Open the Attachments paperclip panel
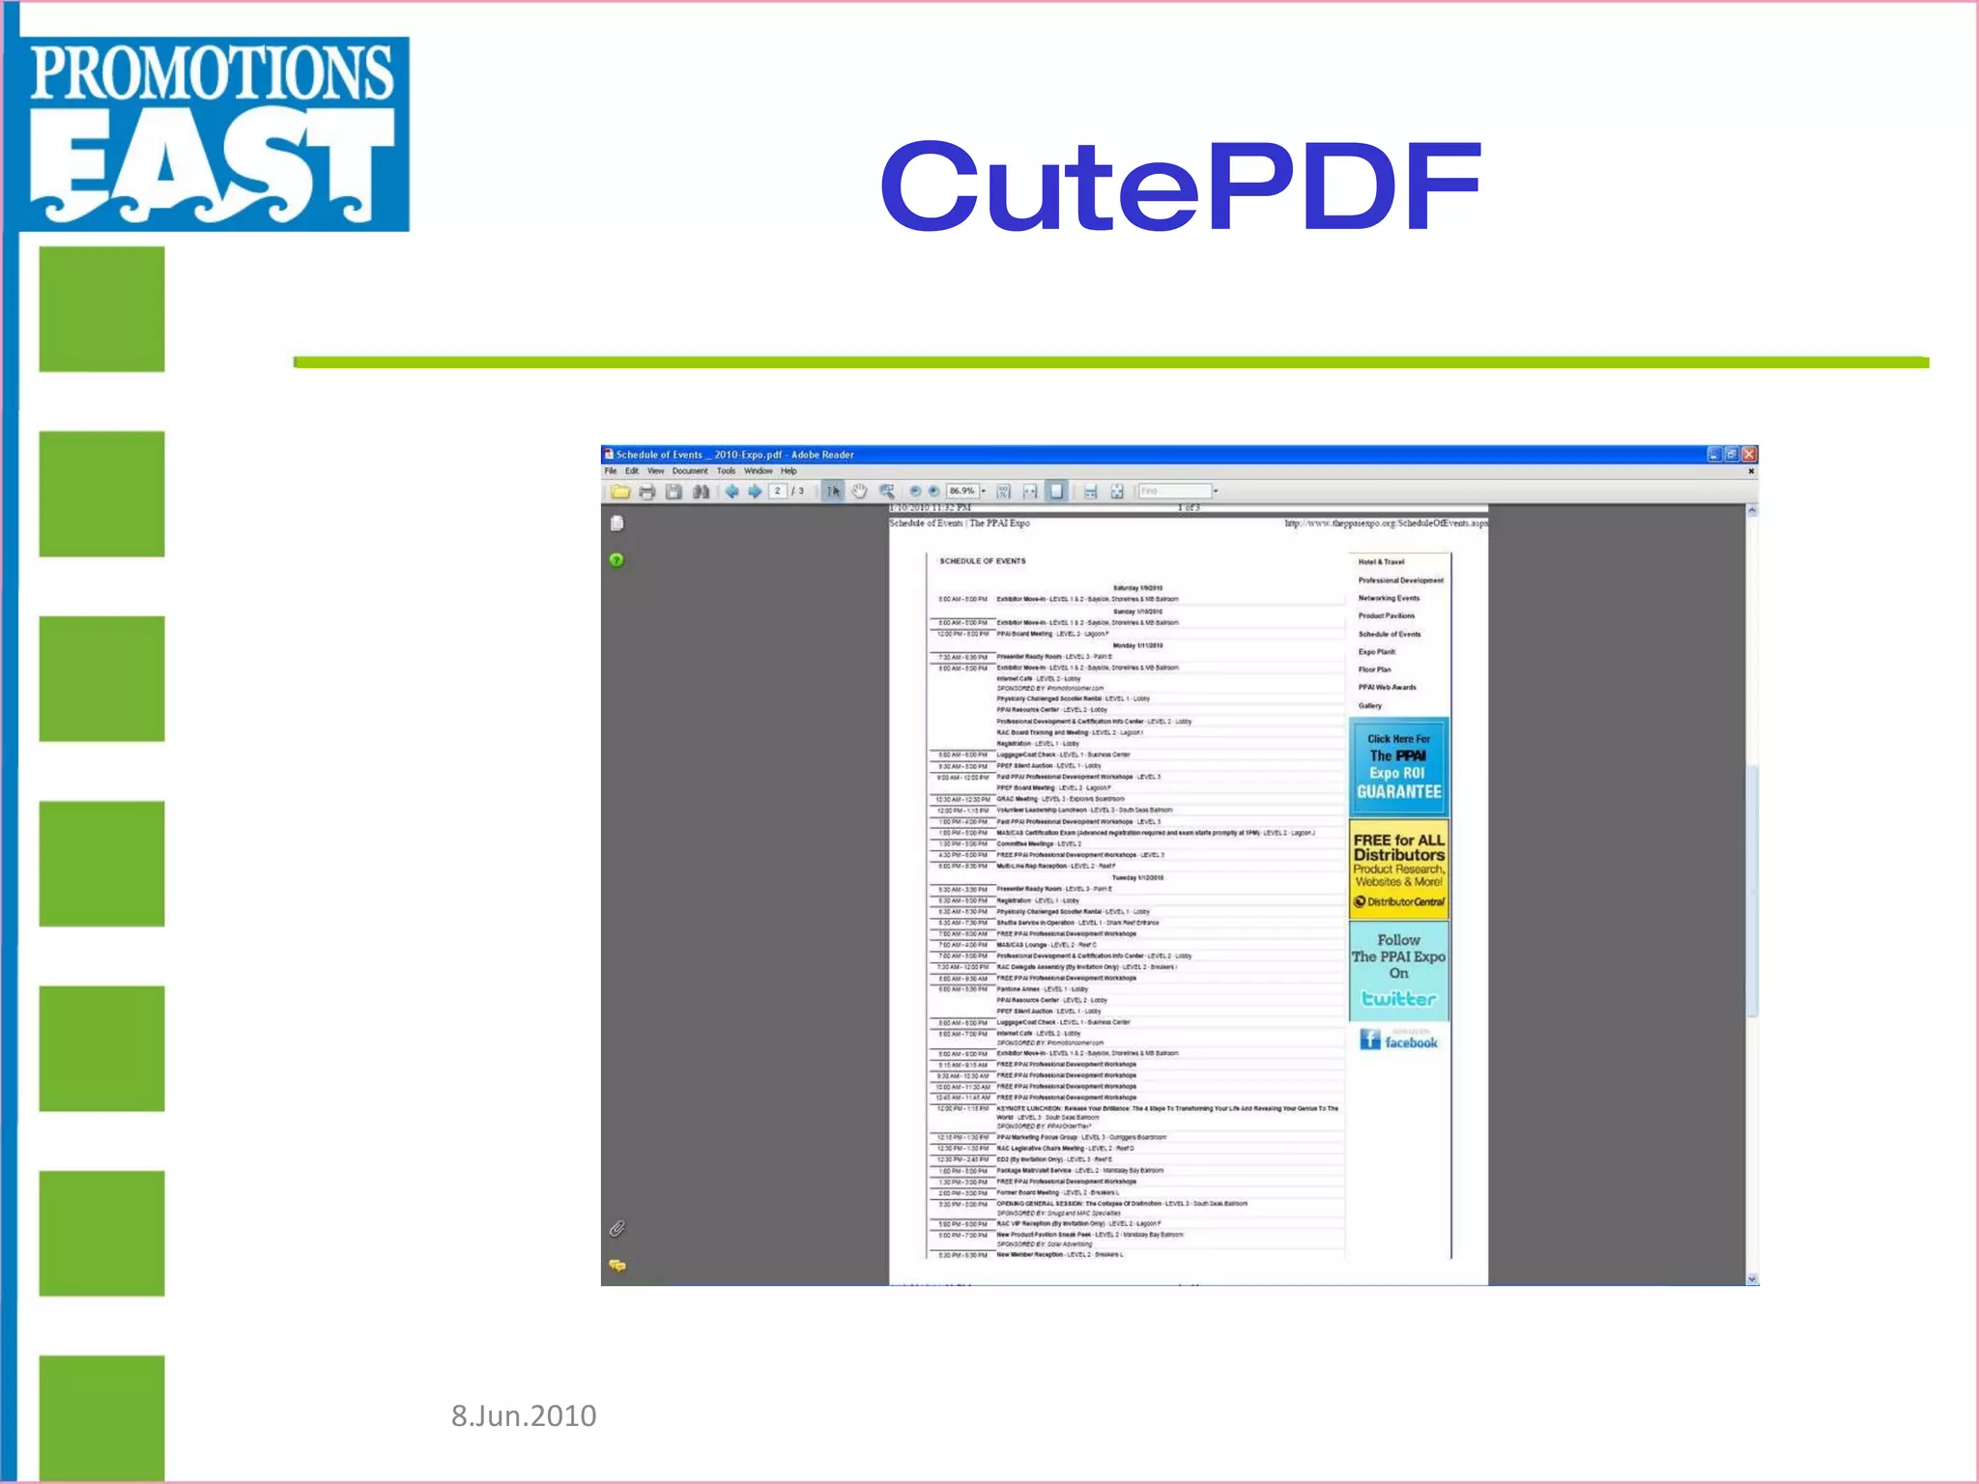This screenshot has height=1484, width=1979. pos(617,1229)
